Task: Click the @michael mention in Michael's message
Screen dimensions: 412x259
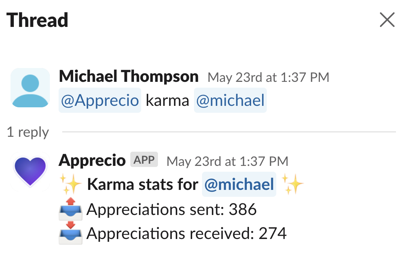Action: tap(230, 100)
